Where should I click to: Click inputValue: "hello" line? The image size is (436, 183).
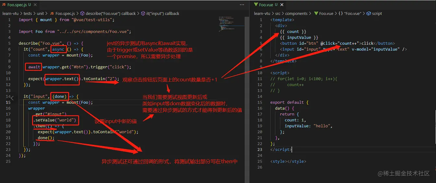309,126
